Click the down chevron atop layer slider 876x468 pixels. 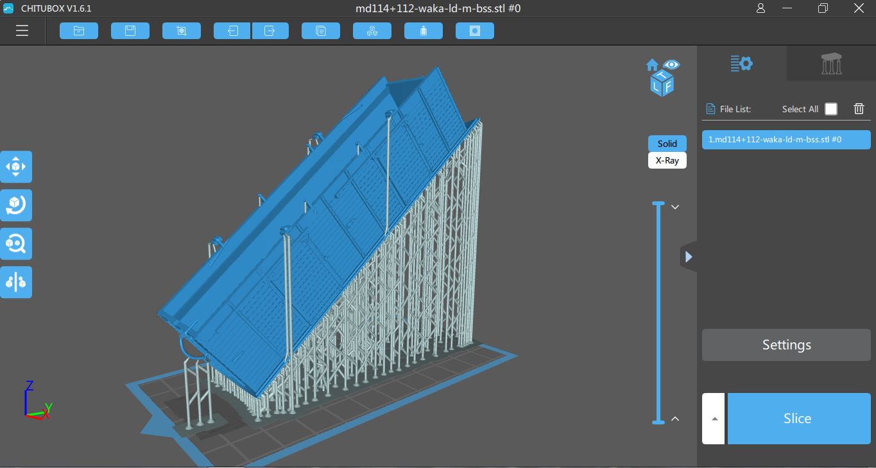point(674,207)
